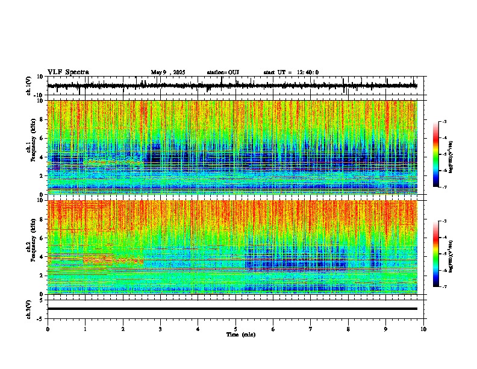Click the "Time (min)" axis title
Viewport: 477px width, 369px height.
click(241, 335)
